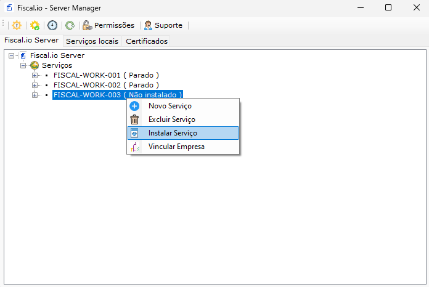Switch to the Serviços locais tab
The width and height of the screenshot is (429, 287).
pos(92,41)
